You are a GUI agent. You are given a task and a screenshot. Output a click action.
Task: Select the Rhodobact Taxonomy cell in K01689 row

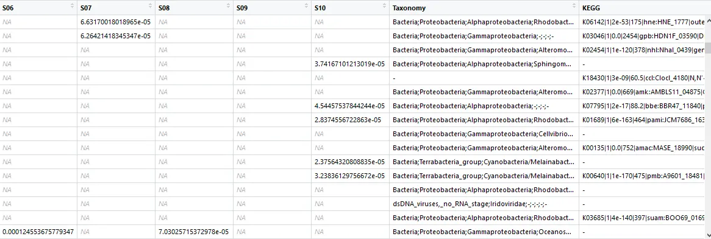pyautogui.click(x=484, y=120)
